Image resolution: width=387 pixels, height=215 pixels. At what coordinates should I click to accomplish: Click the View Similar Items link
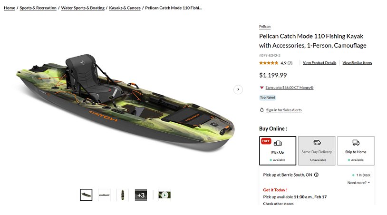(357, 63)
